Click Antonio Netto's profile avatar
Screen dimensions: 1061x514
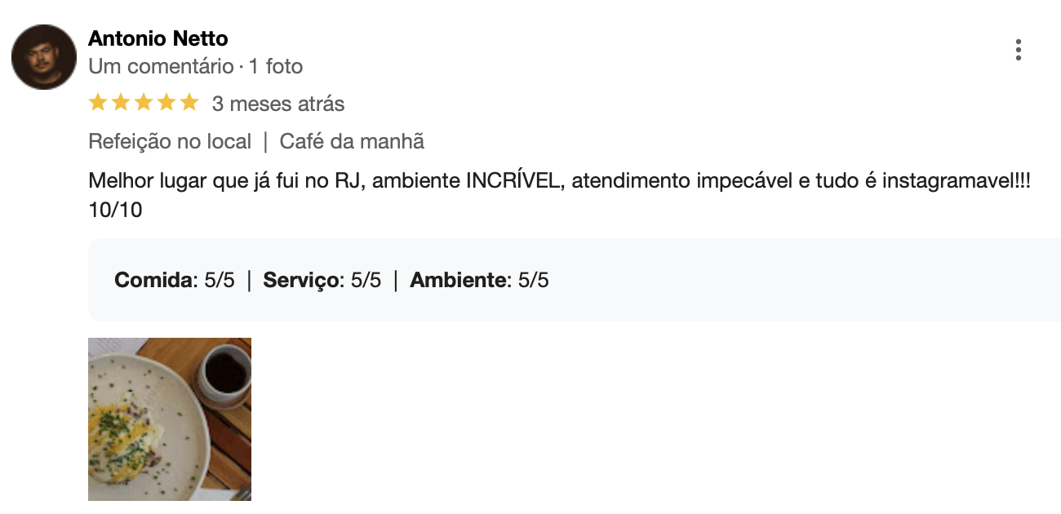pos(44,57)
